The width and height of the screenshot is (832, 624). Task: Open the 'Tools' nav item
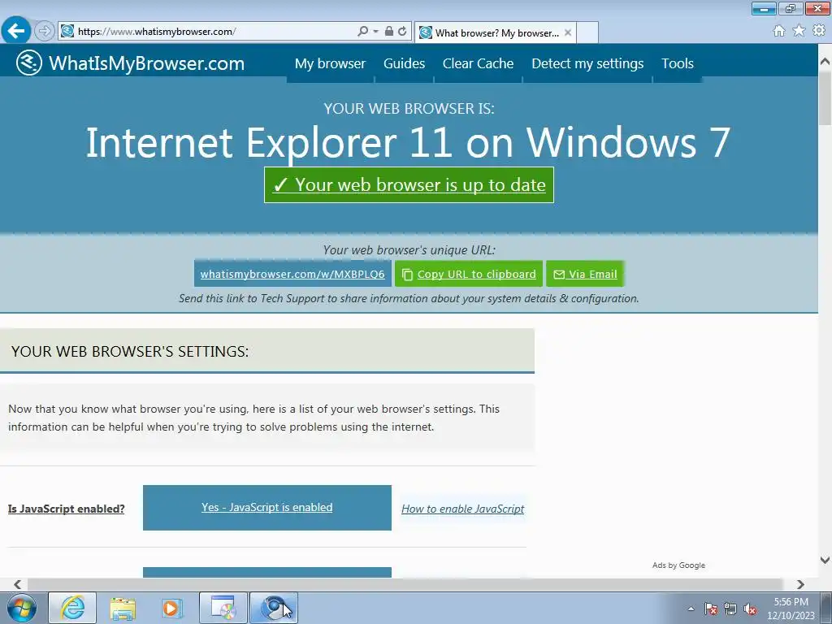pos(678,63)
